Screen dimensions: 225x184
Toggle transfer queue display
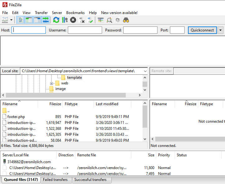[46, 20]
